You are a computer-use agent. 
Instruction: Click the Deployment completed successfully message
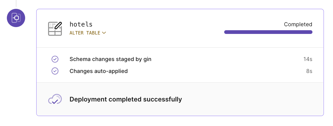(x=126, y=99)
